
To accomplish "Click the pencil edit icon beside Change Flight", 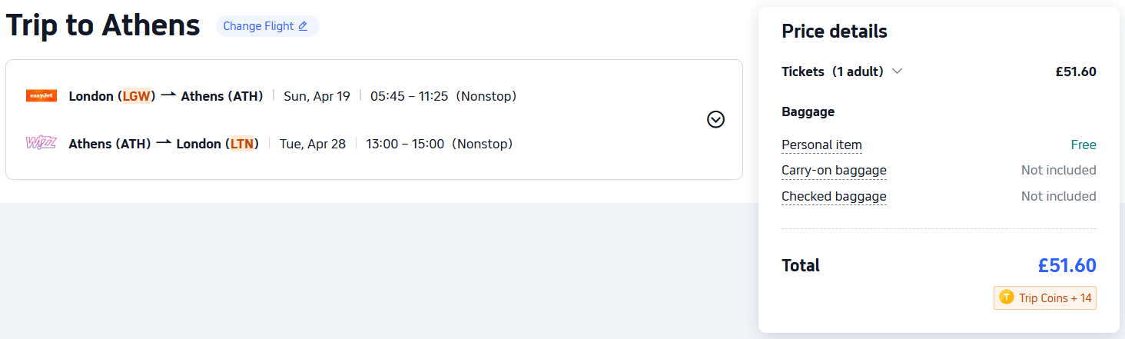I will (303, 26).
